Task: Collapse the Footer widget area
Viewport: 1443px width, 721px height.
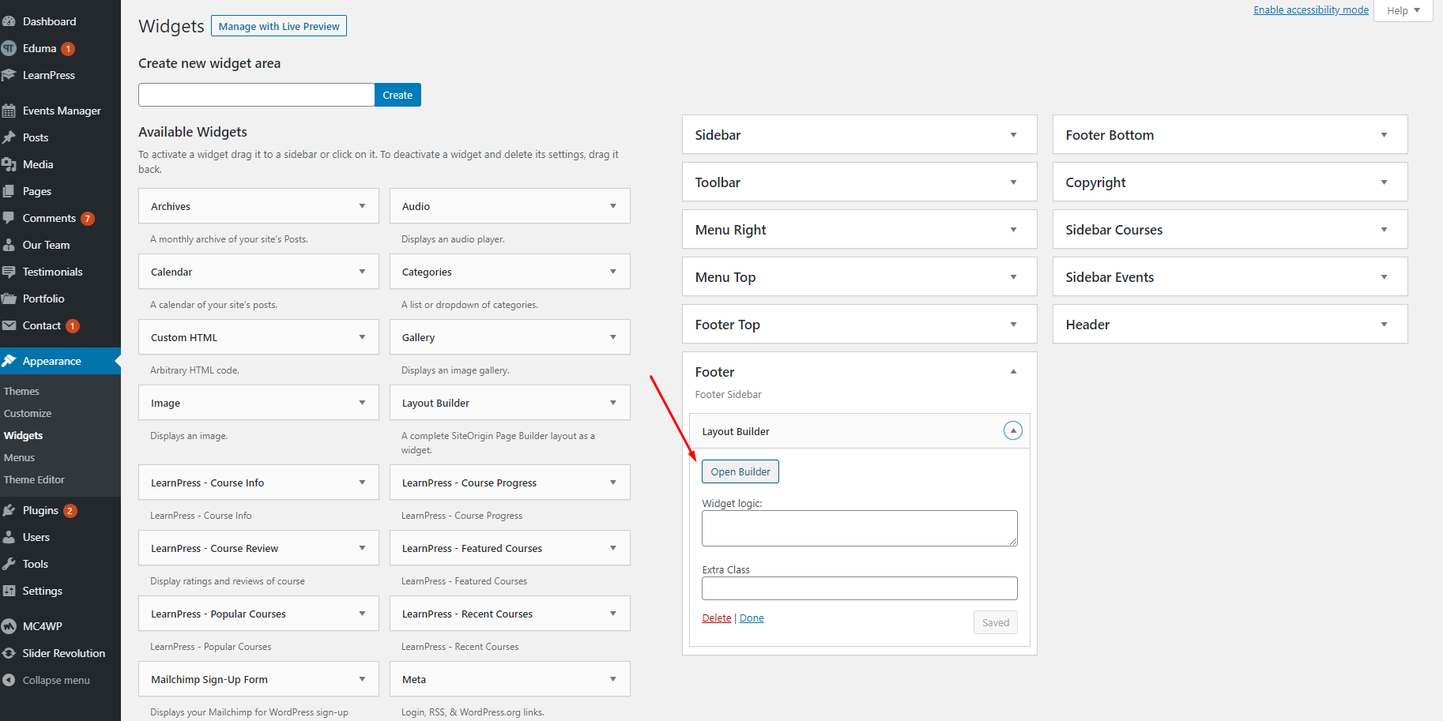Action: pyautogui.click(x=1013, y=372)
